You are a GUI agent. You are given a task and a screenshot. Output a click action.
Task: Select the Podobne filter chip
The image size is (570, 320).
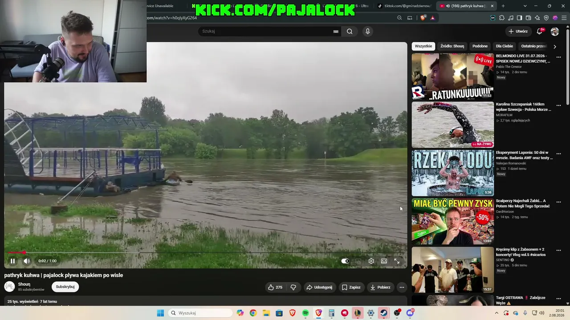480,46
